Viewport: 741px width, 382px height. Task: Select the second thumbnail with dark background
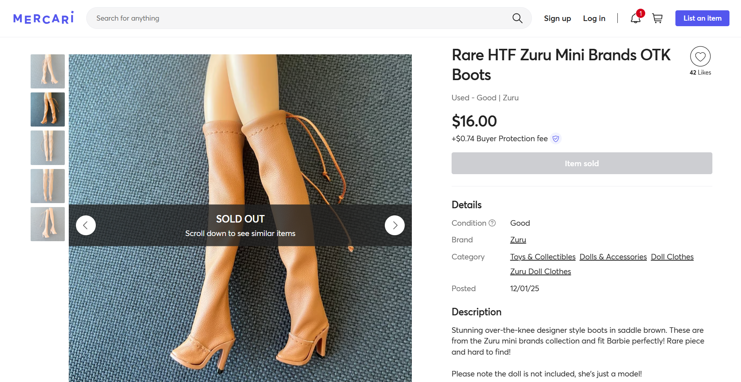pyautogui.click(x=48, y=109)
